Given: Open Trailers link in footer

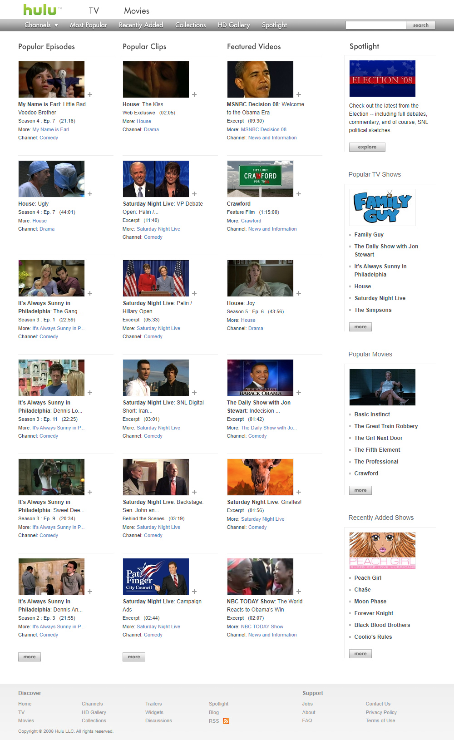Looking at the screenshot, I should point(153,704).
